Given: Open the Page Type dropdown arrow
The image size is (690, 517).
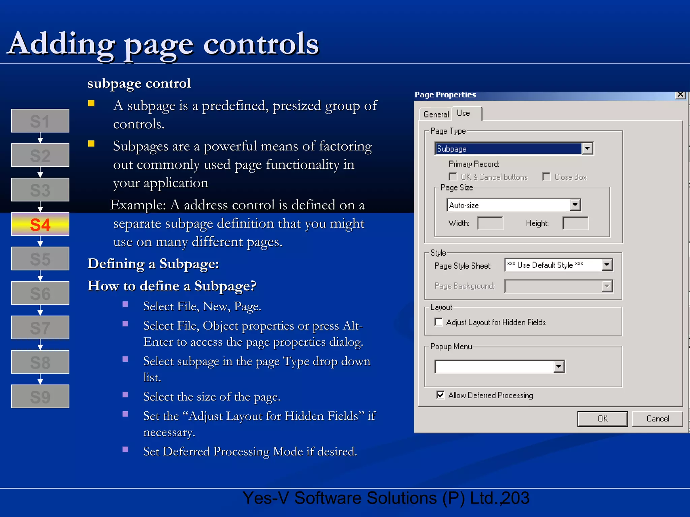Looking at the screenshot, I should pos(587,148).
